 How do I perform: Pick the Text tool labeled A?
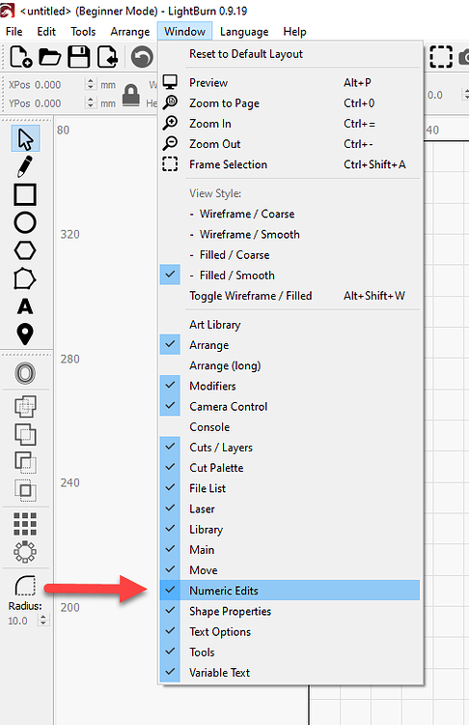pos(25,306)
